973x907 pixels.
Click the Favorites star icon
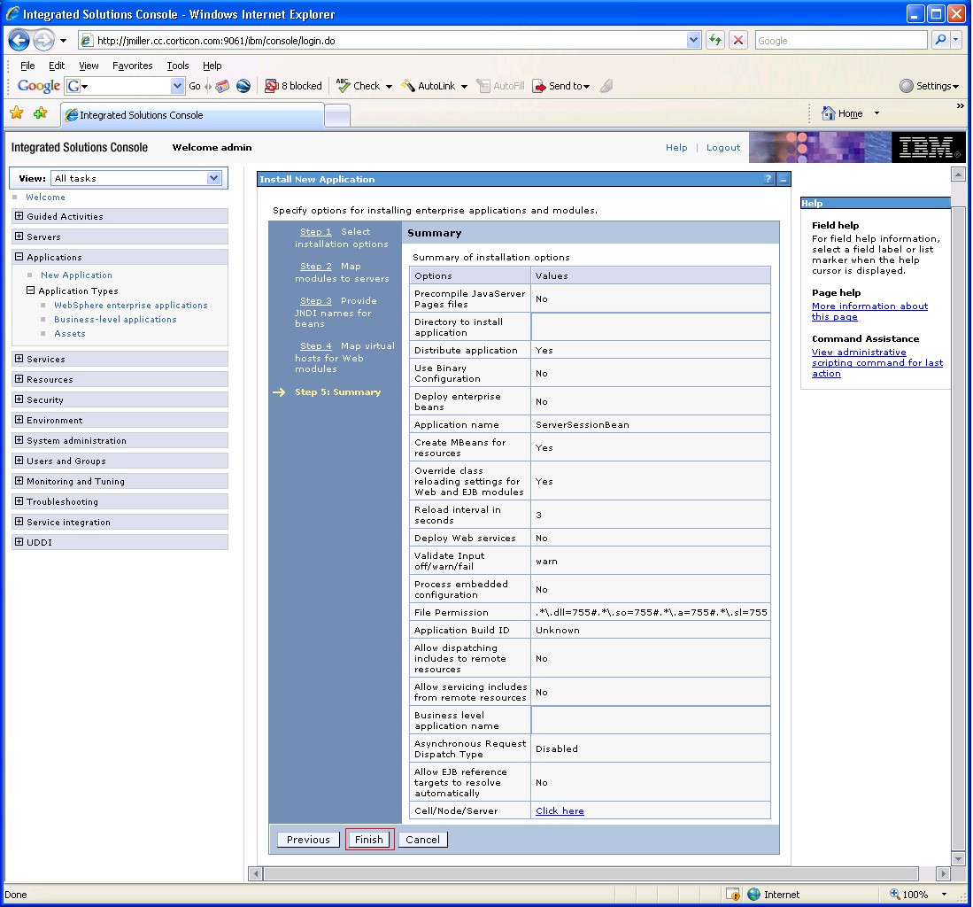pos(17,113)
